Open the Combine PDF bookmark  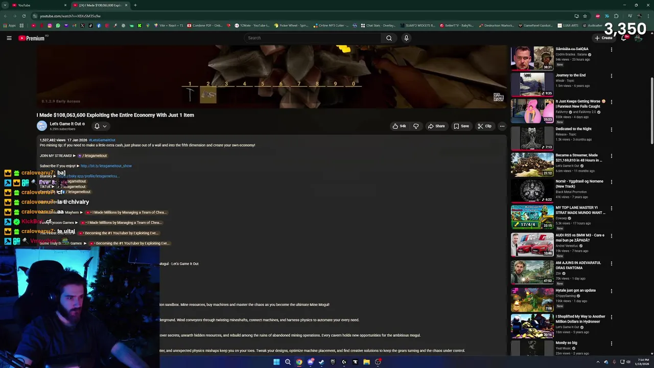(x=204, y=26)
